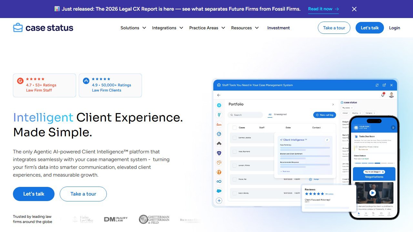Click the outlined Take a tour hero button
This screenshot has height=232, width=413.
pos(83,194)
